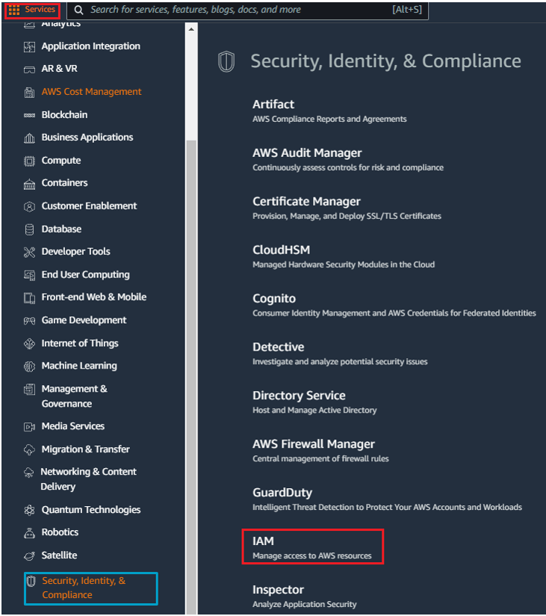The image size is (546, 616).
Task: Click the search magnifier icon
Action: [x=79, y=10]
